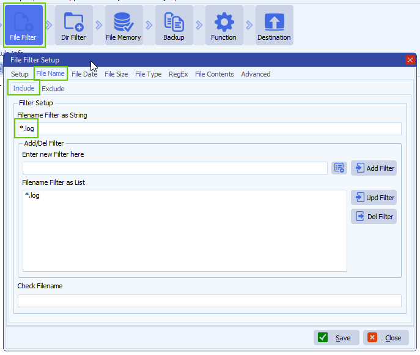Viewport: 420px width, 355px height.
Task: Open the Dir Filter step
Action: [x=73, y=25]
